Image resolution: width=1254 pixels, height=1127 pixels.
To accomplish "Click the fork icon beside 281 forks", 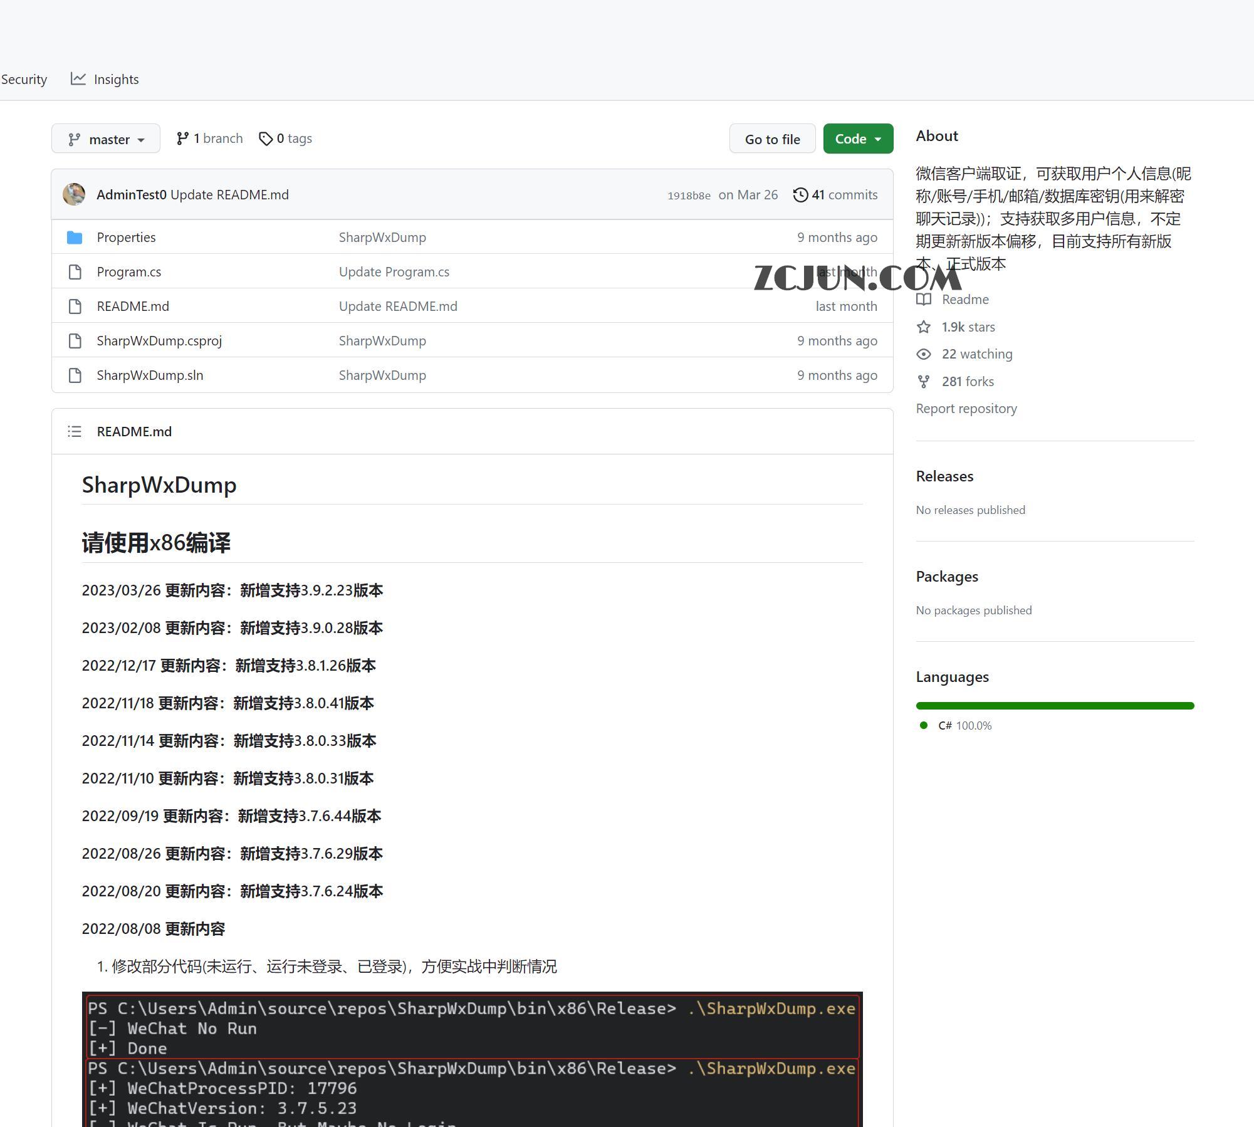I will point(923,381).
